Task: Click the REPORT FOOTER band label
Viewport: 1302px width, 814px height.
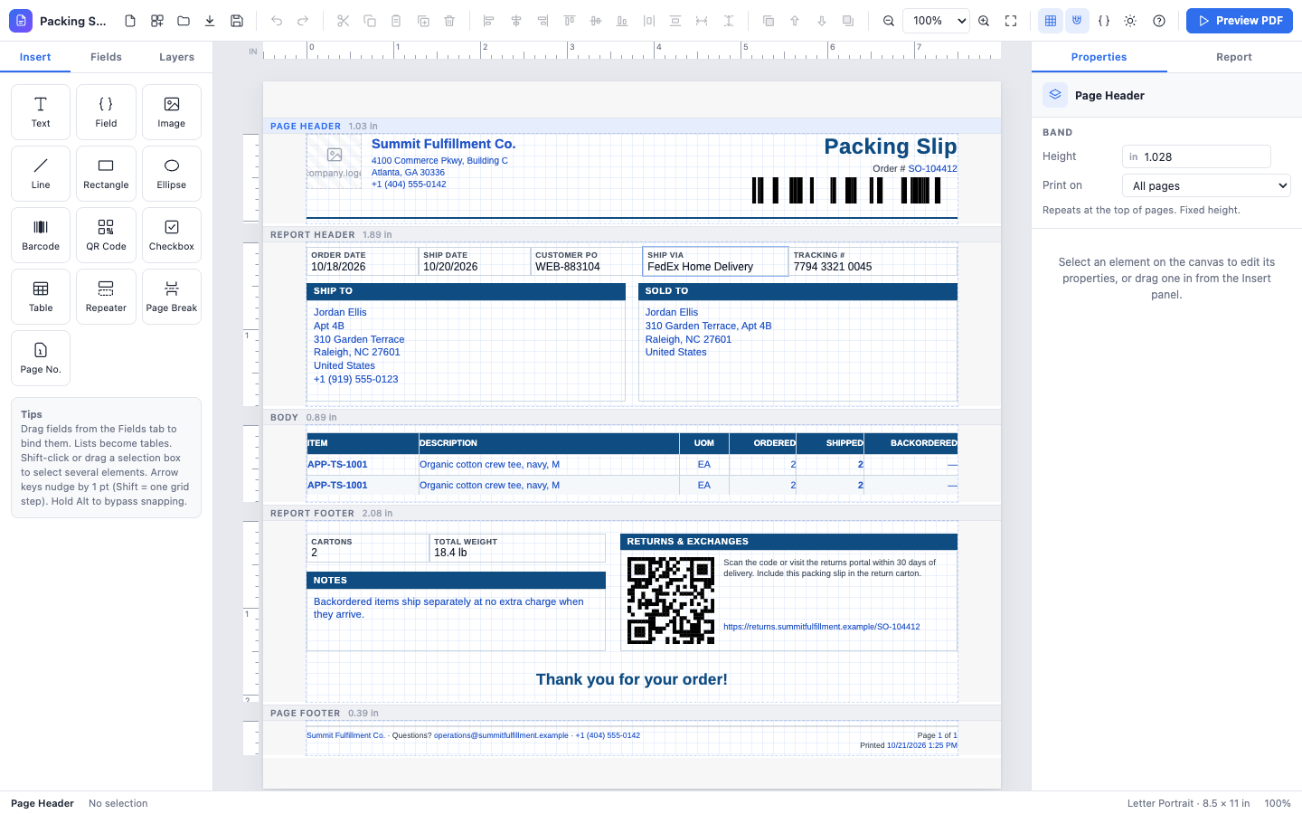Action: pyautogui.click(x=312, y=513)
